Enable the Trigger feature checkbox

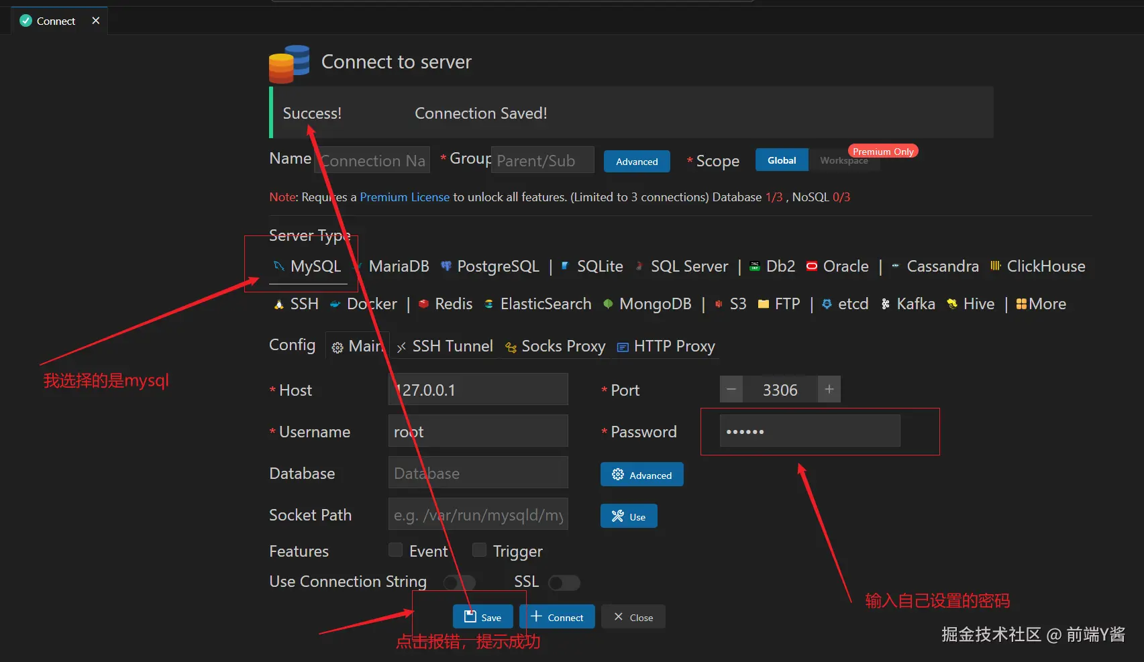479,550
